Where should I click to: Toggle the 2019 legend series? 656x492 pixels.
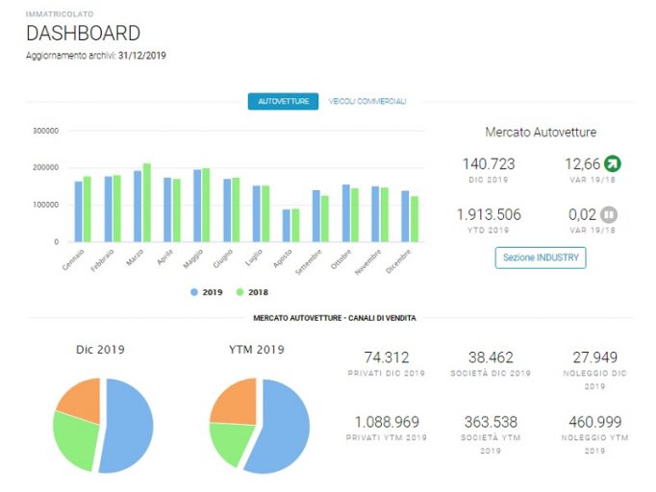207,292
